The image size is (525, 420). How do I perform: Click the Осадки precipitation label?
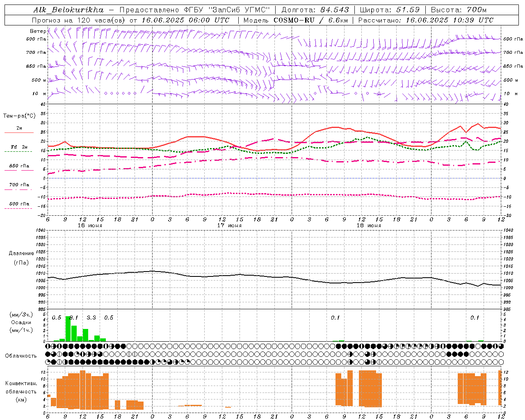pos(21,323)
